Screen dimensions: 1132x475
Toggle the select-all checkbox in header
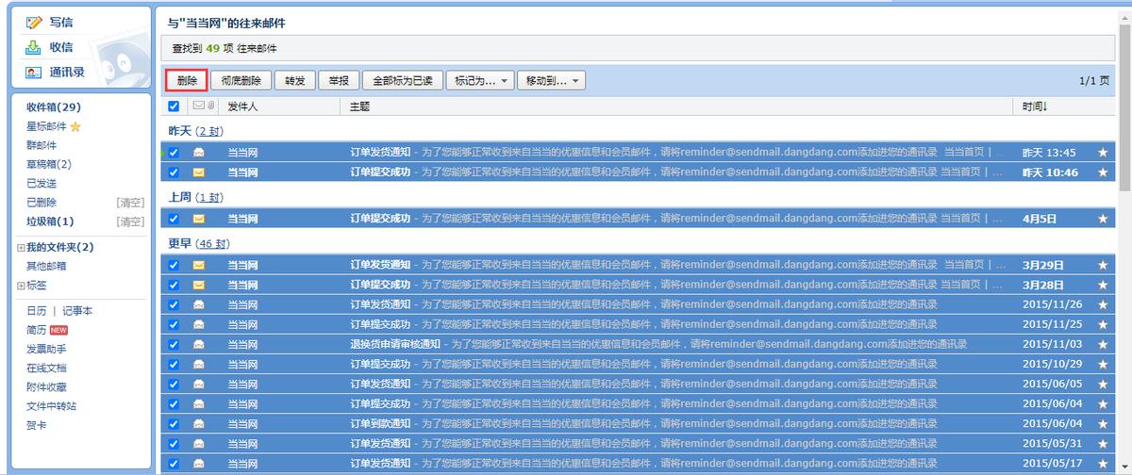[x=174, y=106]
